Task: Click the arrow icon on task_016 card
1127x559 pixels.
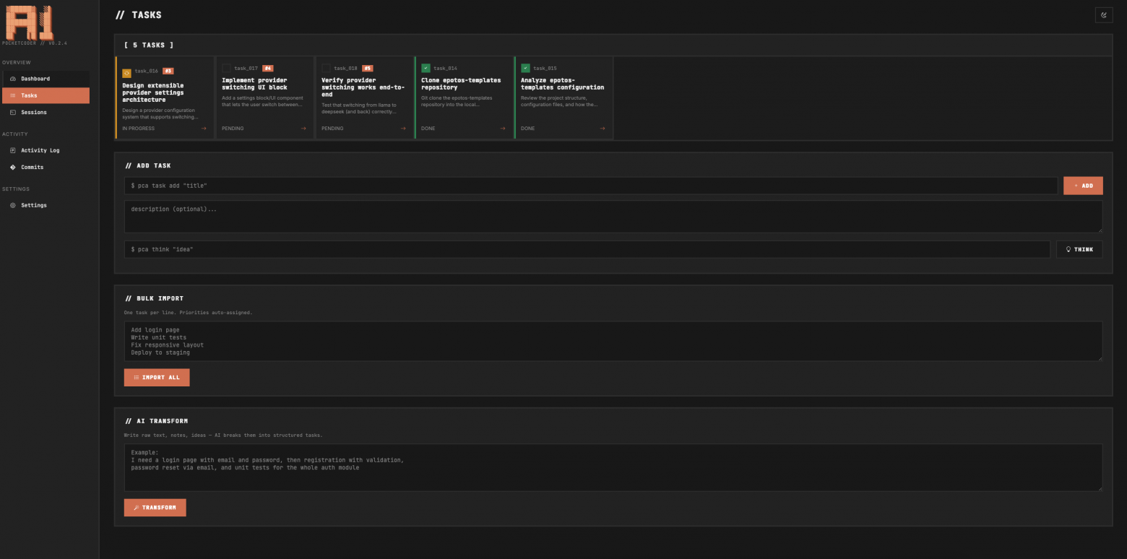Action: click(x=204, y=129)
